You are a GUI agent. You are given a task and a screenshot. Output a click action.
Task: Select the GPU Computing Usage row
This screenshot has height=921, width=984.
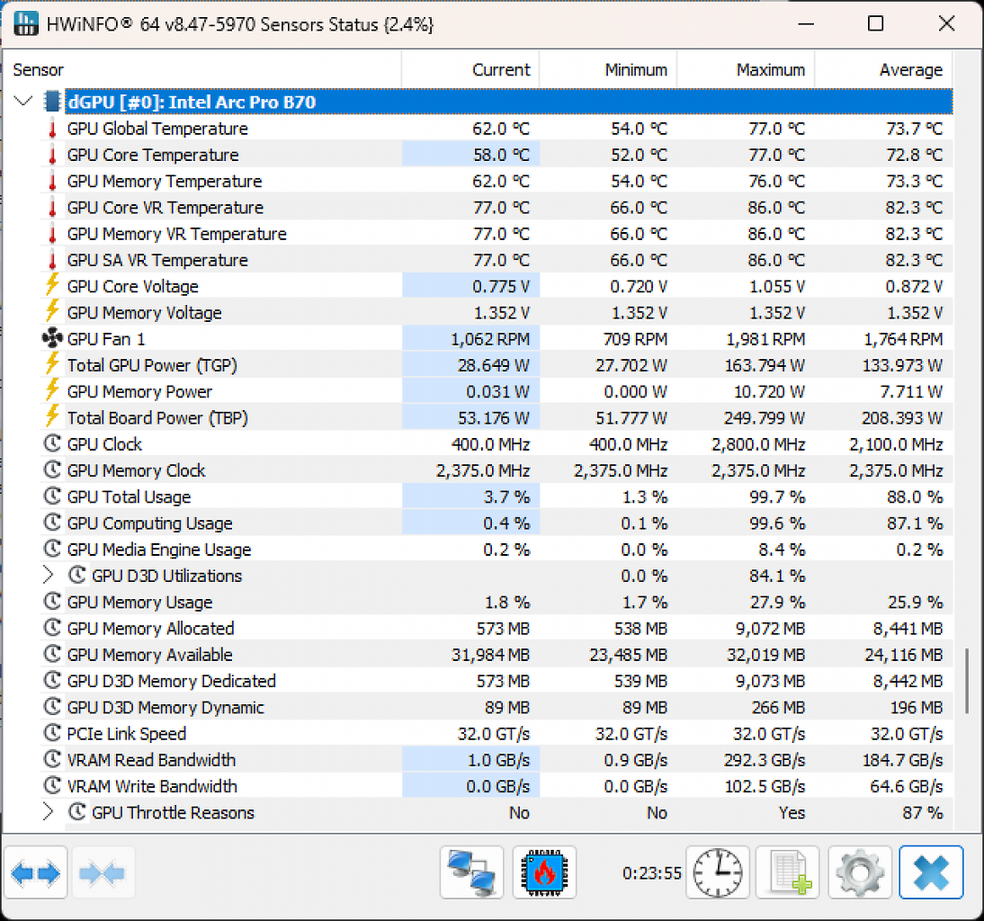coord(496,523)
